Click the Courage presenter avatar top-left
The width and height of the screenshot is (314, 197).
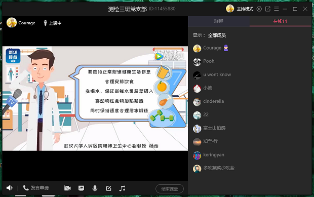click(12, 23)
